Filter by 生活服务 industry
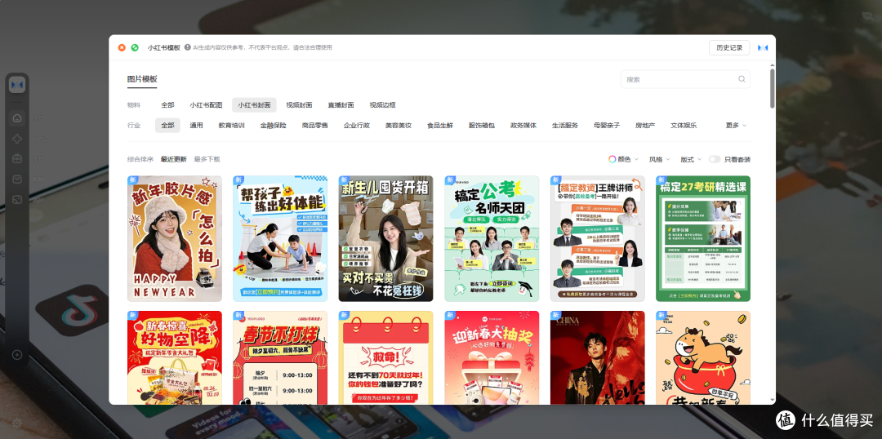Screen dimensions: 882x439 click(565, 126)
